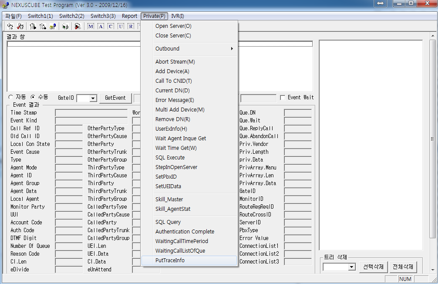Click the Que.DN field
This screenshot has width=438, height=284.
(298, 113)
